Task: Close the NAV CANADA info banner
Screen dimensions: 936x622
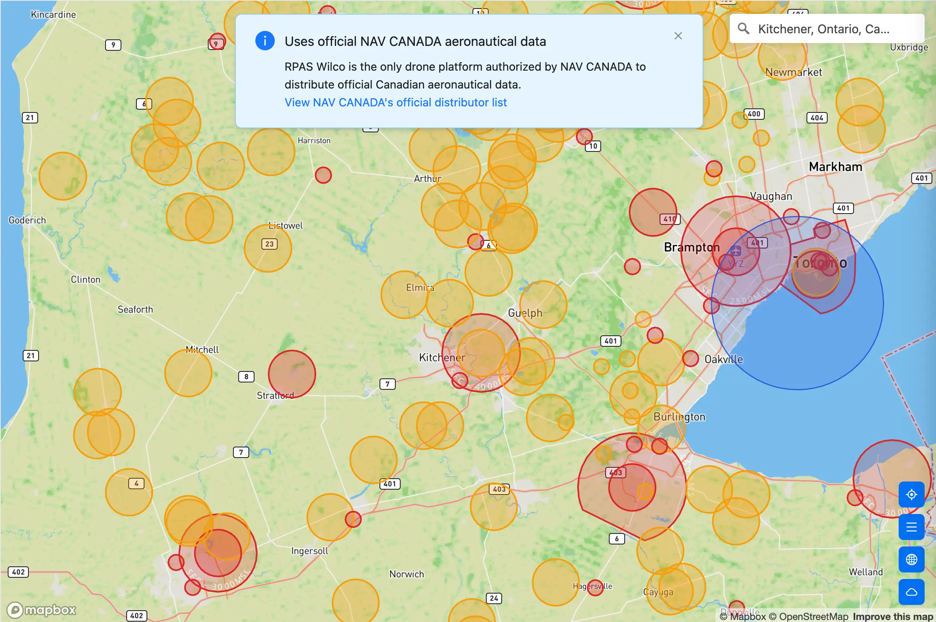Action: coord(678,36)
